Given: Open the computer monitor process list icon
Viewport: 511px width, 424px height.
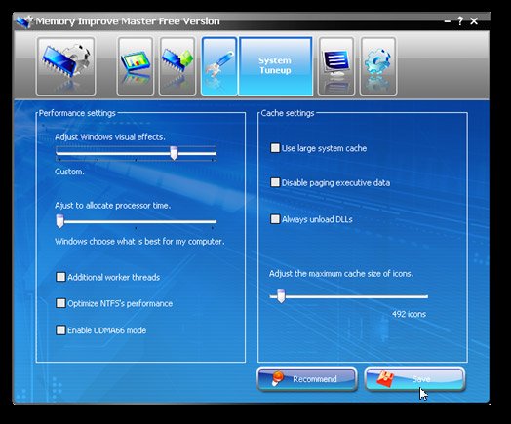Looking at the screenshot, I should click(336, 66).
